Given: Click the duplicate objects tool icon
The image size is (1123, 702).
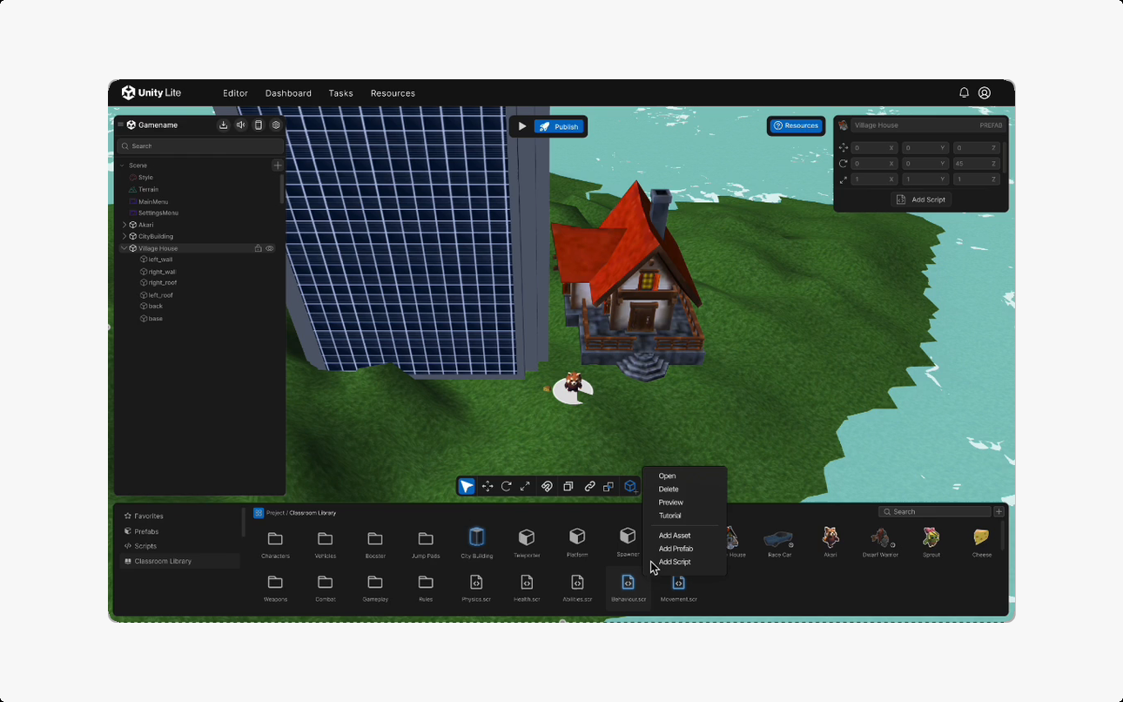Looking at the screenshot, I should coord(568,487).
